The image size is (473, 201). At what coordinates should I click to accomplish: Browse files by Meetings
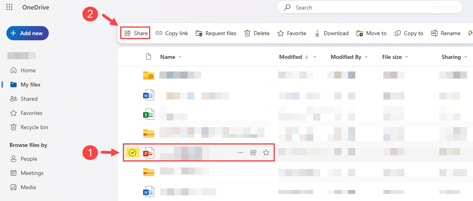tap(27, 173)
